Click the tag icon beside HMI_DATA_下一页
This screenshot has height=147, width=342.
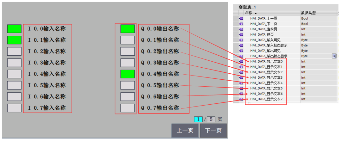pos(241,24)
